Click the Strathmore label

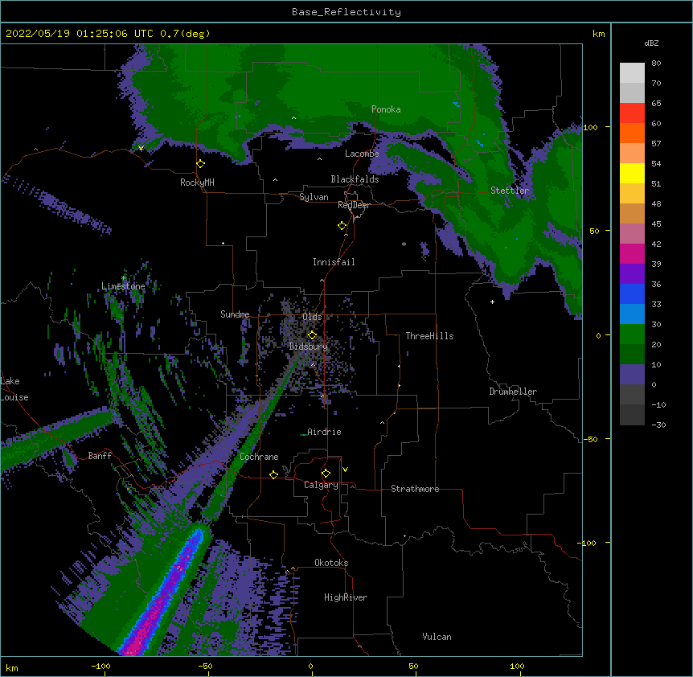point(415,489)
